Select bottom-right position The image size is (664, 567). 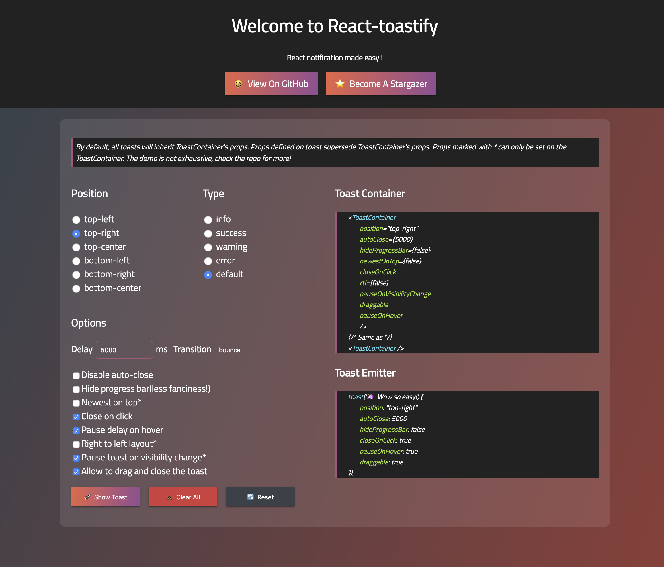[76, 275]
